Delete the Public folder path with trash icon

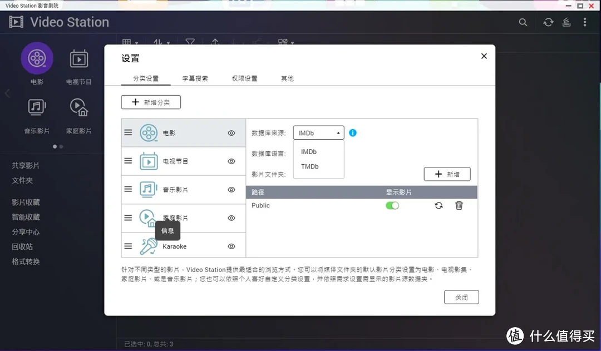459,205
